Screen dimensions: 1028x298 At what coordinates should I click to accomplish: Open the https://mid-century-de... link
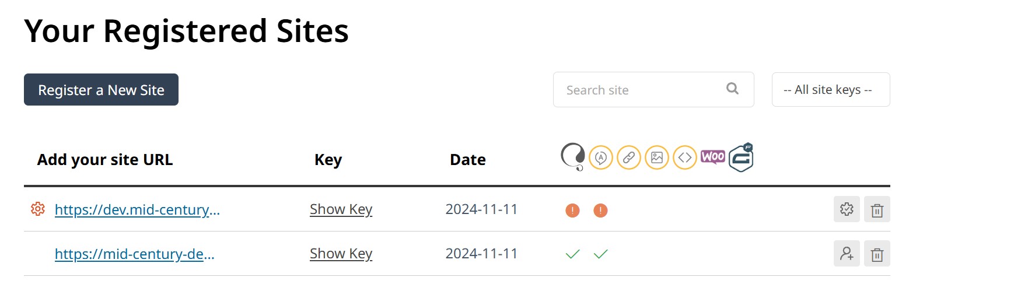click(x=135, y=254)
